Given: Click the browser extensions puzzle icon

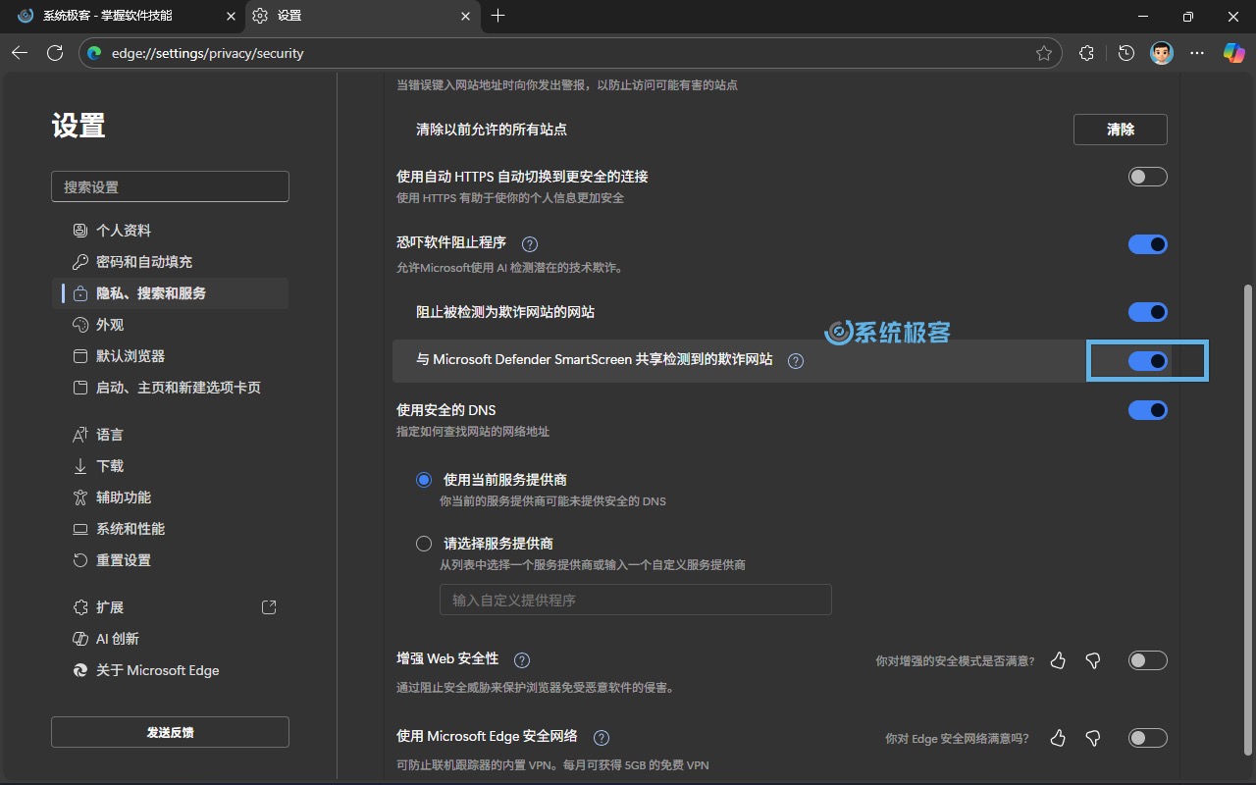Looking at the screenshot, I should [x=1086, y=53].
